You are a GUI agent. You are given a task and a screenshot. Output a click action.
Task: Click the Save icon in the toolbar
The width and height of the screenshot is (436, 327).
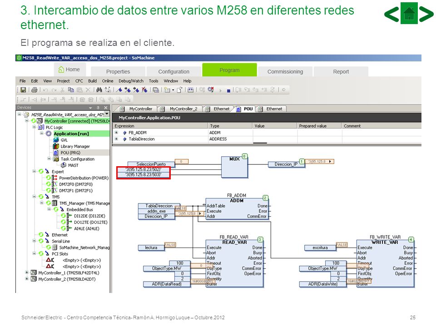[23, 90]
